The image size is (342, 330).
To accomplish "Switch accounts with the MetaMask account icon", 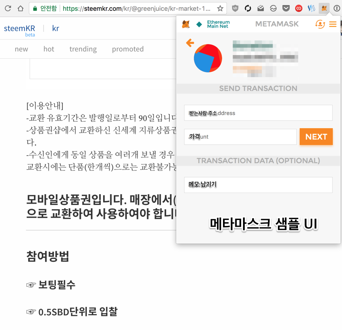I will (x=320, y=24).
